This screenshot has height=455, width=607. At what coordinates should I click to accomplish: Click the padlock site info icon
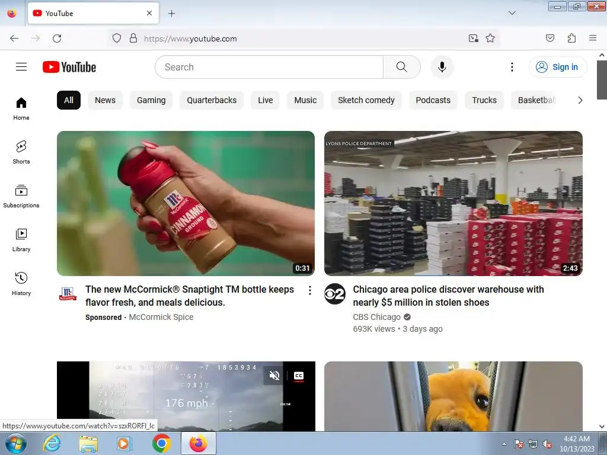coord(133,39)
